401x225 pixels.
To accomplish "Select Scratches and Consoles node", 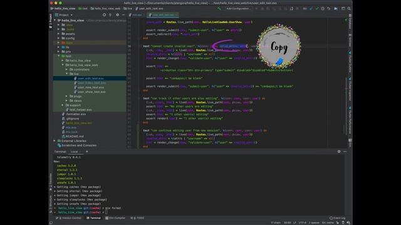I will point(79,145).
